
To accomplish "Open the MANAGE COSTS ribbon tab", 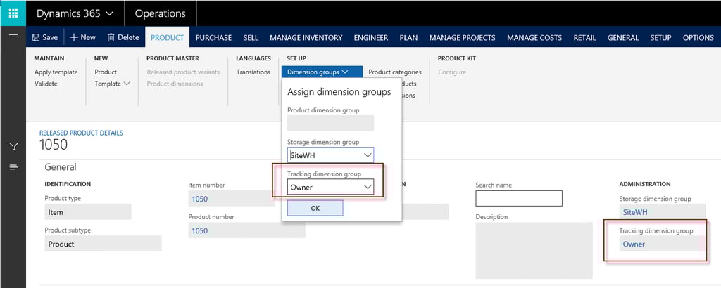I will pyautogui.click(x=534, y=38).
